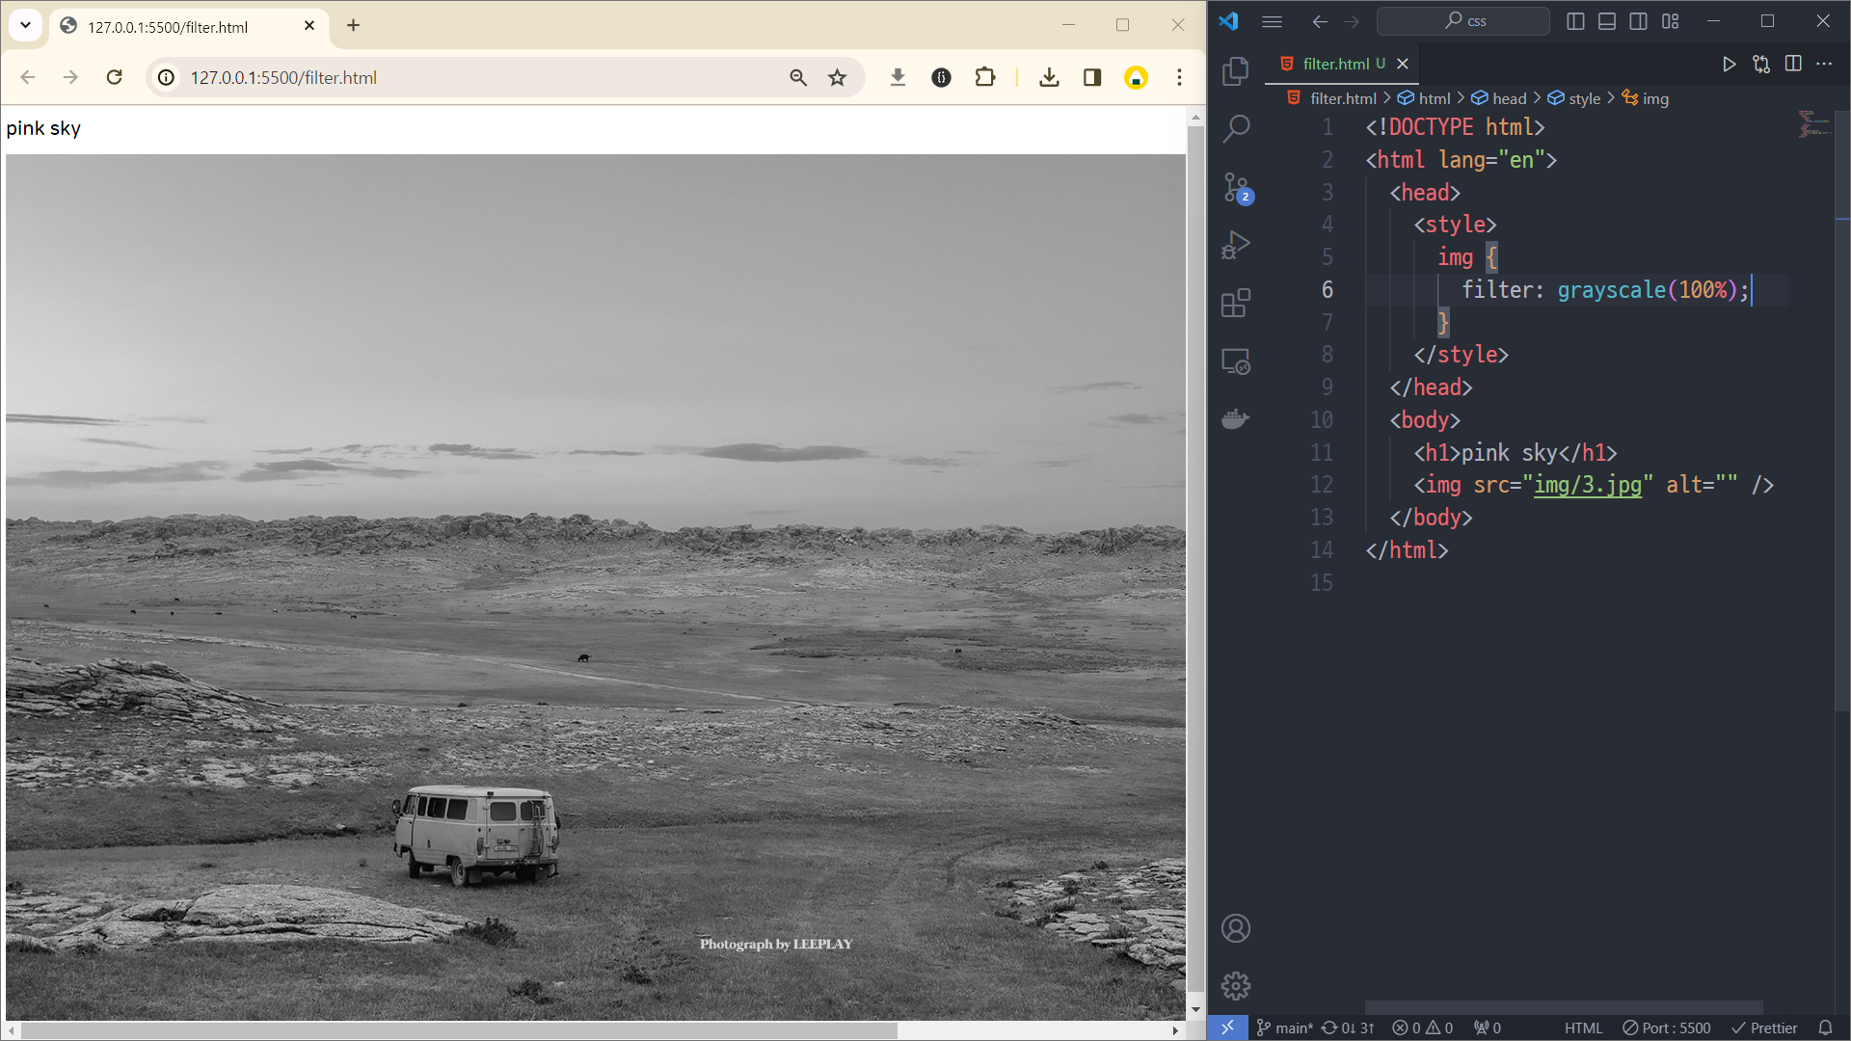Toggle Chrome side panel button
The height and width of the screenshot is (1041, 1851).
point(1092,77)
